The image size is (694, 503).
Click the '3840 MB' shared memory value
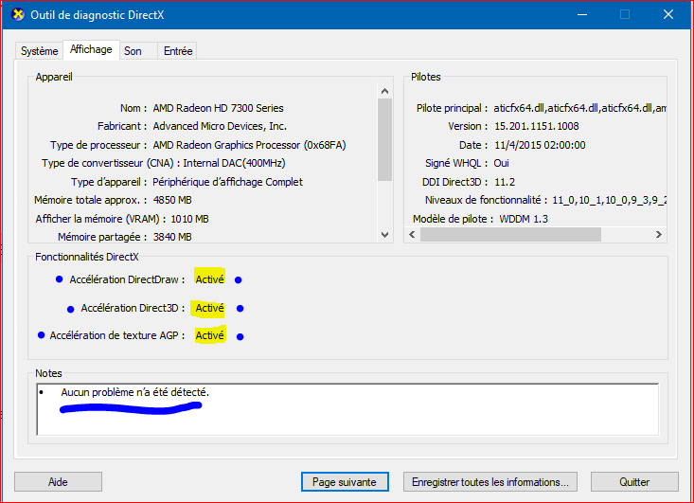pos(172,237)
